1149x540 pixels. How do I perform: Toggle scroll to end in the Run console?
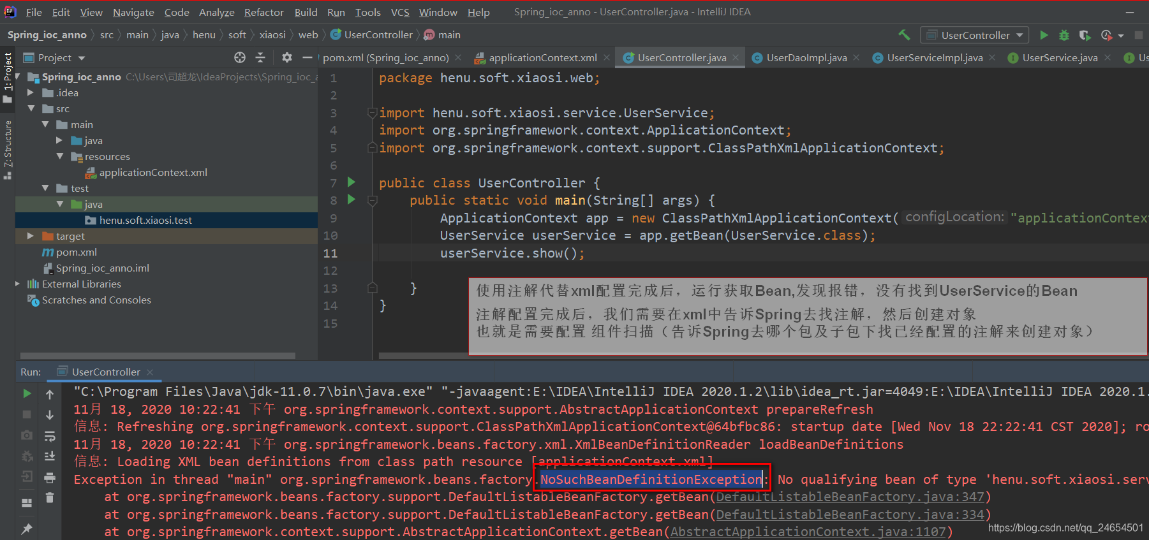point(50,456)
